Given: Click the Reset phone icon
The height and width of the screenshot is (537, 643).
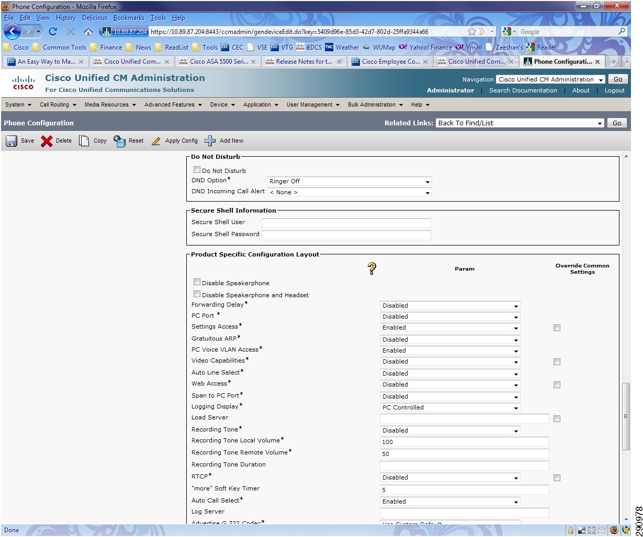Looking at the screenshot, I should click(119, 141).
